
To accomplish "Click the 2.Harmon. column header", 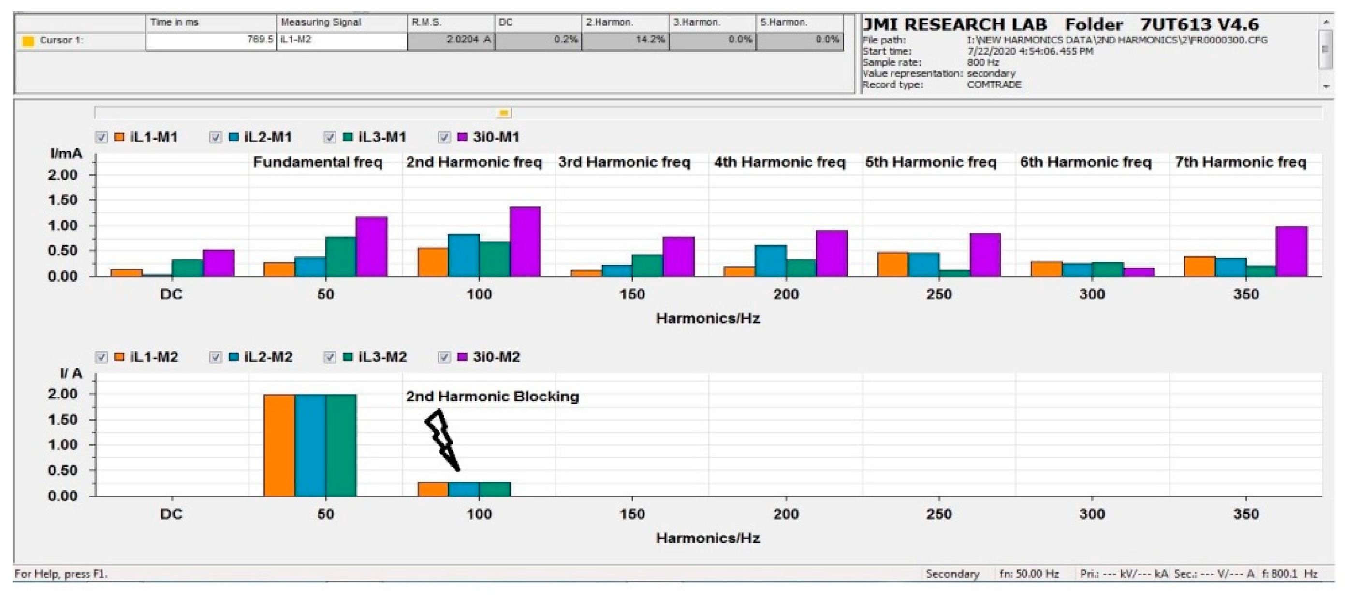I will pos(625,22).
